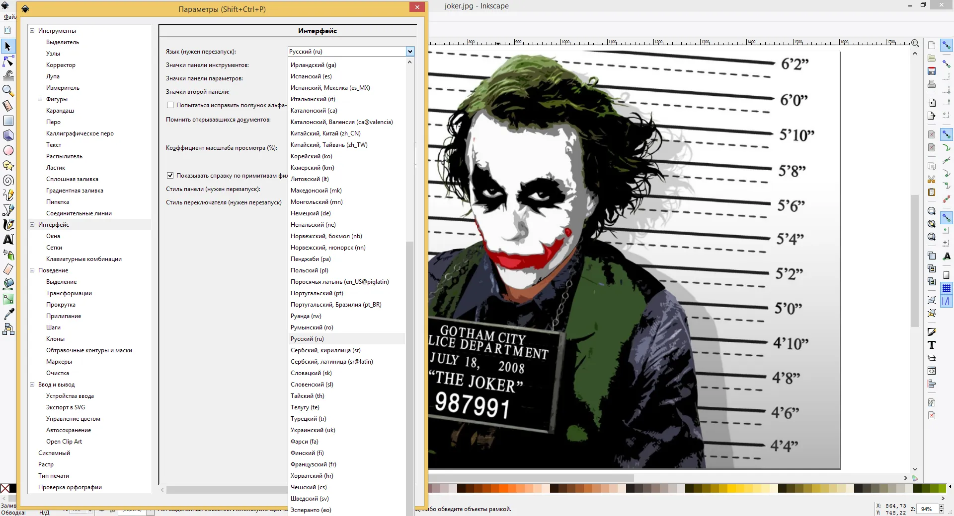Select Французский (fr) in the language list

(346, 464)
